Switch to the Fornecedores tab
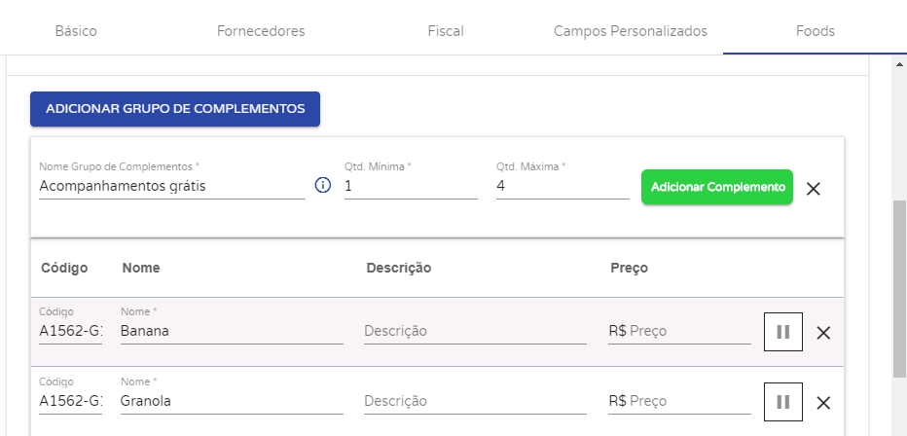Viewport: 907px width, 436px height. (x=261, y=31)
